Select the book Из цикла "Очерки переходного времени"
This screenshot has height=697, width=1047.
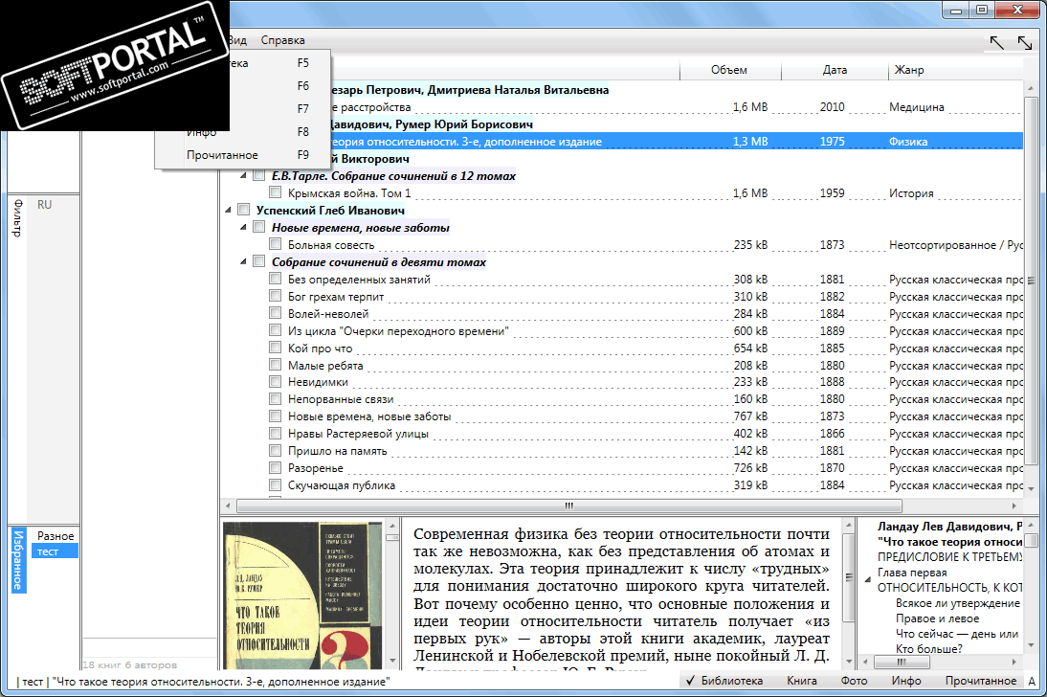[x=398, y=331]
